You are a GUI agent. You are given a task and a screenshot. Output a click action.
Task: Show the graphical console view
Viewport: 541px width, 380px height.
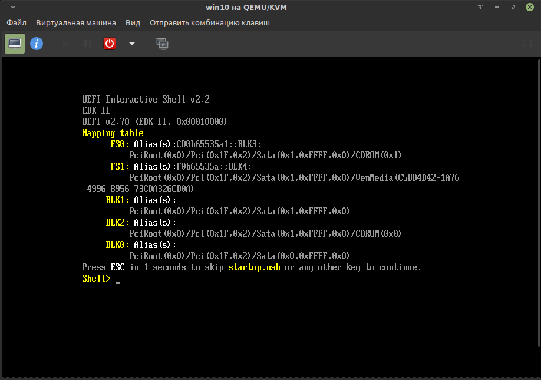click(x=15, y=44)
